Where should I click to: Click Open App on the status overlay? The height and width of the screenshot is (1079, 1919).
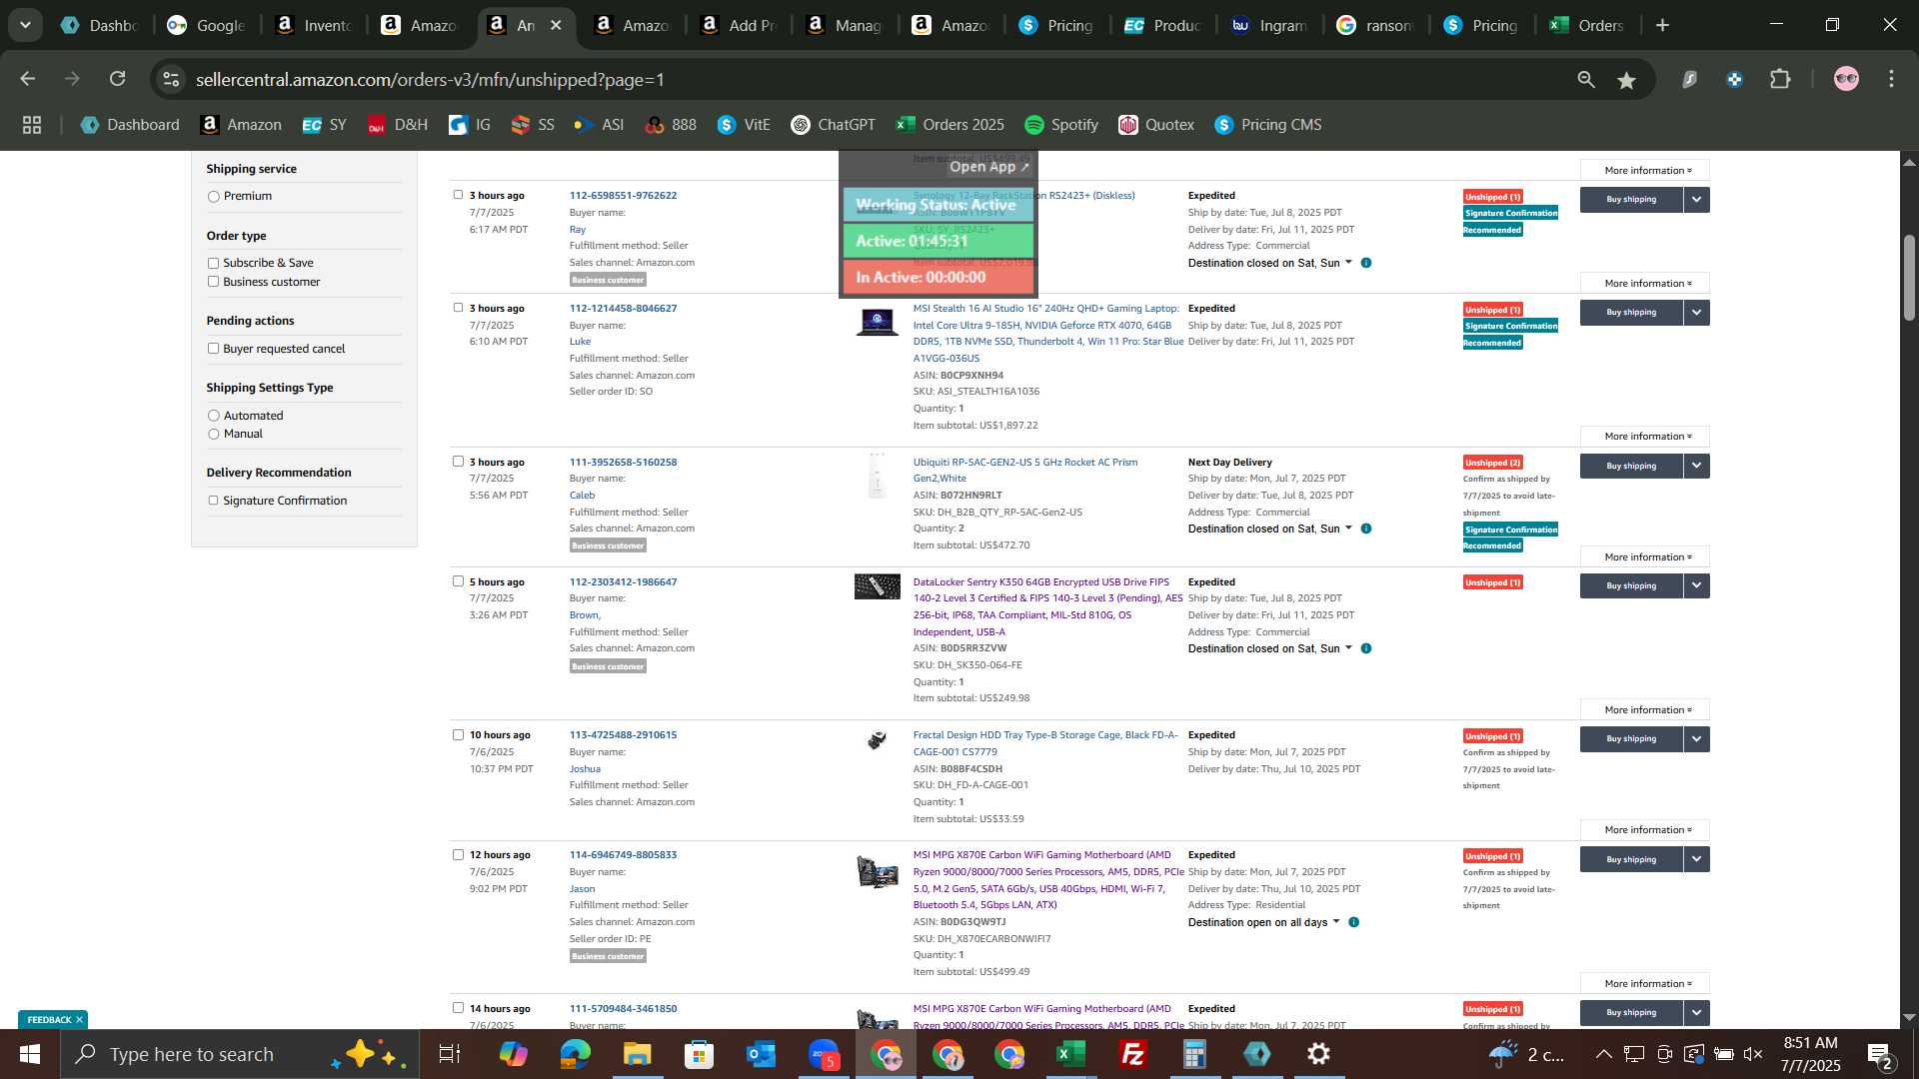point(988,167)
